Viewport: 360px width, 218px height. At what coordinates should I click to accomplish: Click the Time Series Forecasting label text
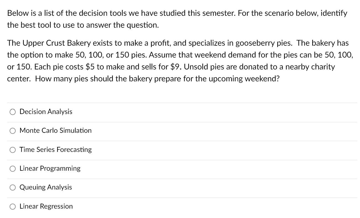[55, 150]
